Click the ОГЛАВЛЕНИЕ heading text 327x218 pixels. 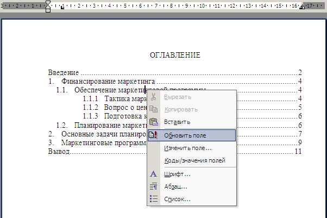tap(175, 55)
